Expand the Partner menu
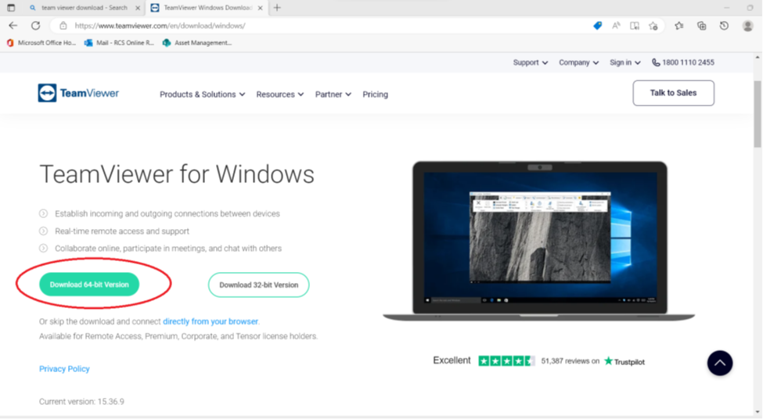The height and width of the screenshot is (419, 763). tap(333, 95)
